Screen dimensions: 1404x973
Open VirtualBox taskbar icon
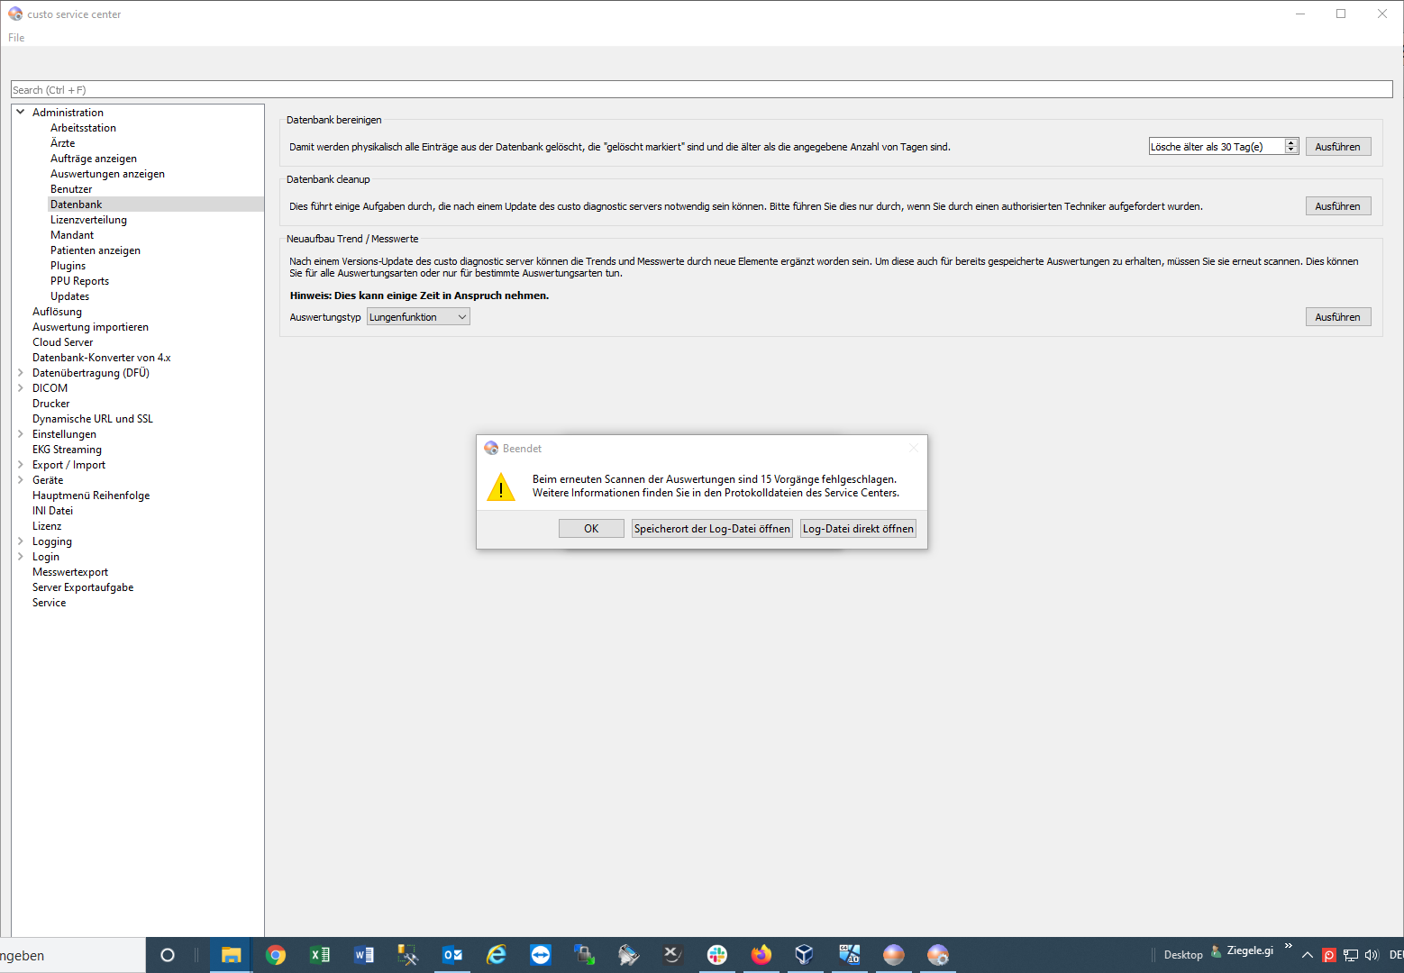(805, 955)
